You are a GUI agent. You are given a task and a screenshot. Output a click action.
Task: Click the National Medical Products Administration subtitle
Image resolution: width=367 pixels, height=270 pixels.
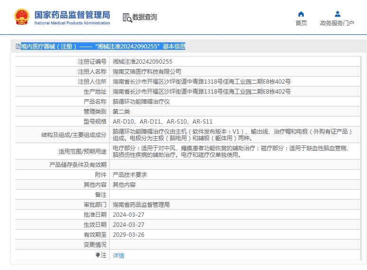(72, 23)
